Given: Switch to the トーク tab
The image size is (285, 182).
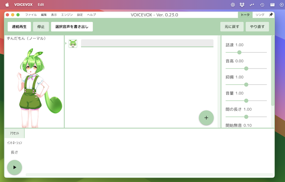Looking at the screenshot, I should click(x=245, y=15).
